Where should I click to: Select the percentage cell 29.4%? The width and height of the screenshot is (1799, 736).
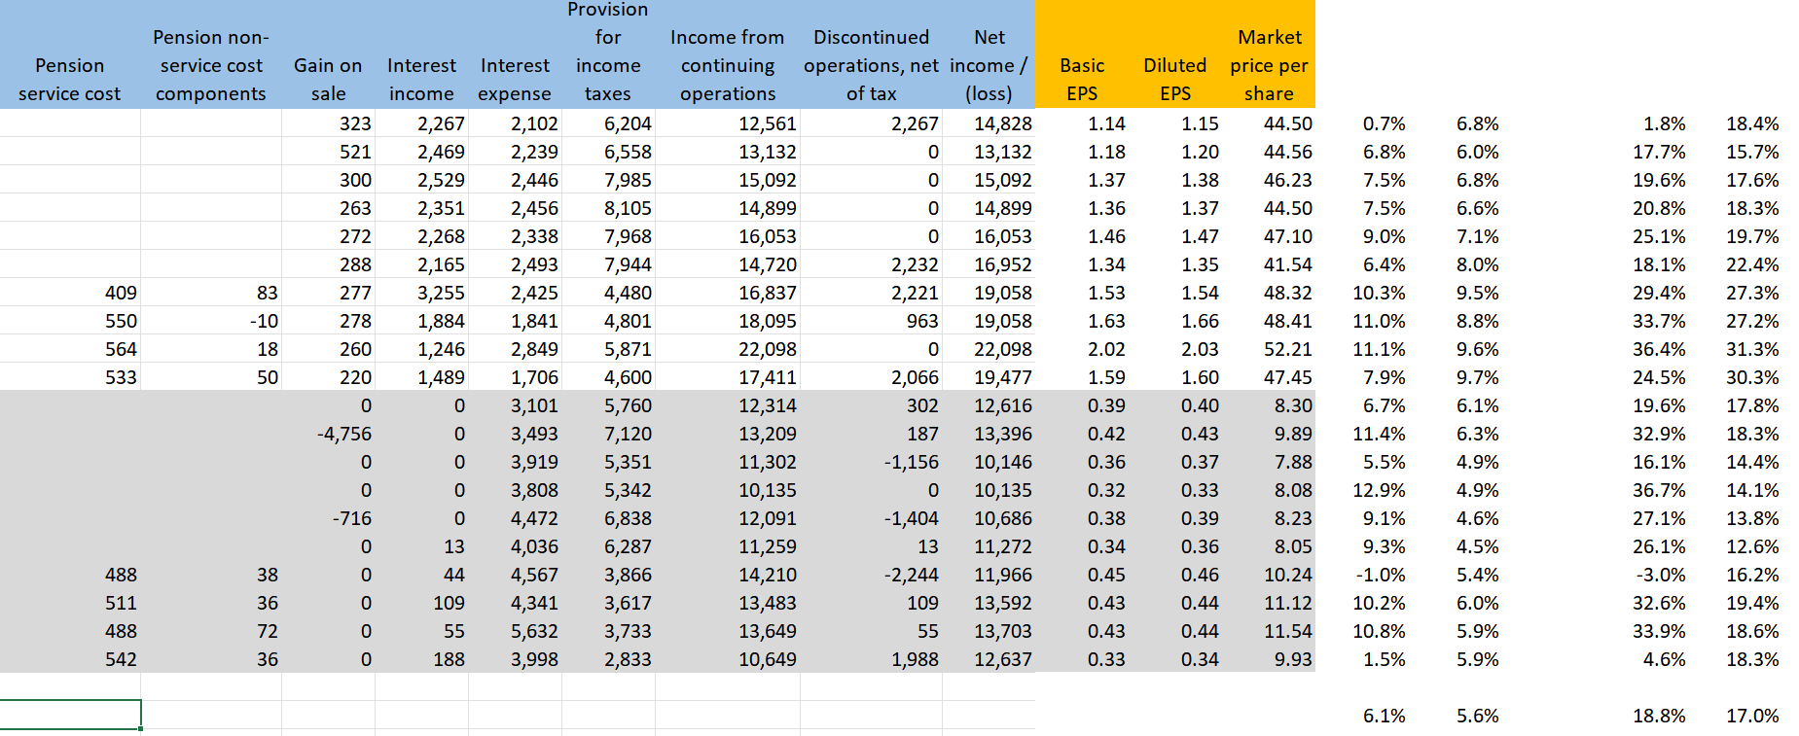[1659, 293]
